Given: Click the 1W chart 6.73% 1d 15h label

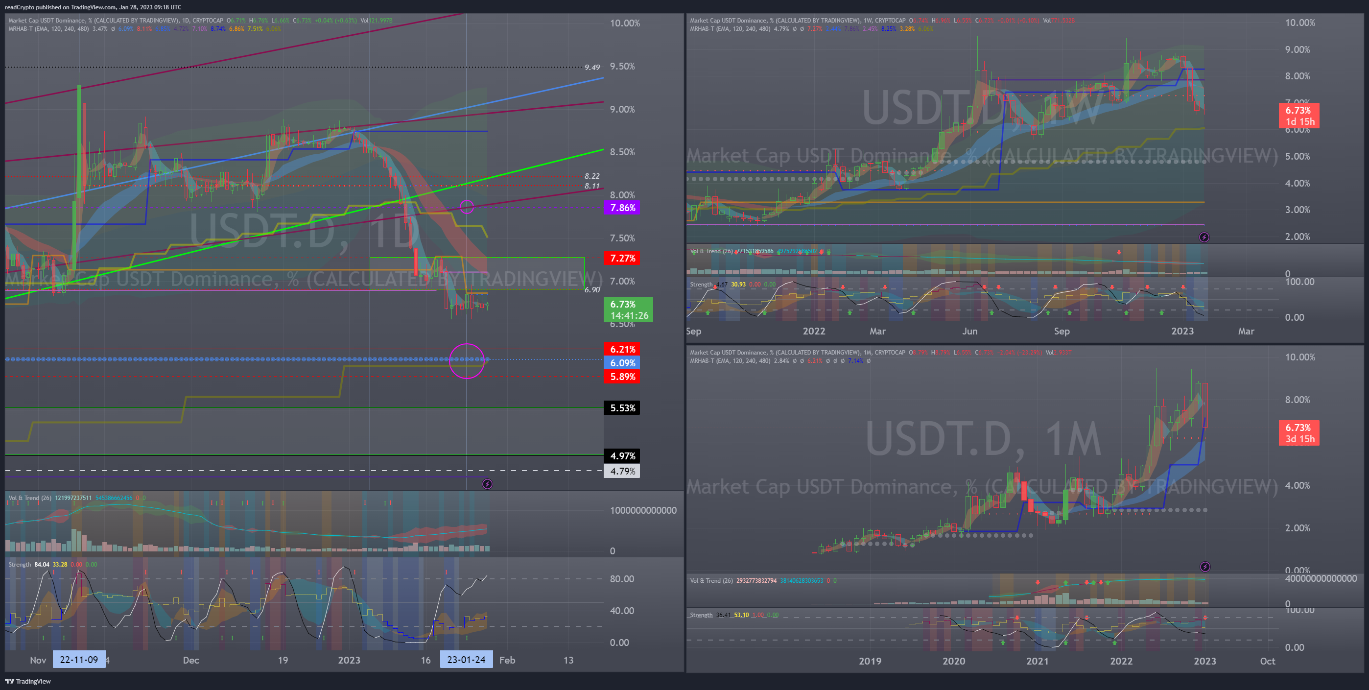Looking at the screenshot, I should (1299, 116).
